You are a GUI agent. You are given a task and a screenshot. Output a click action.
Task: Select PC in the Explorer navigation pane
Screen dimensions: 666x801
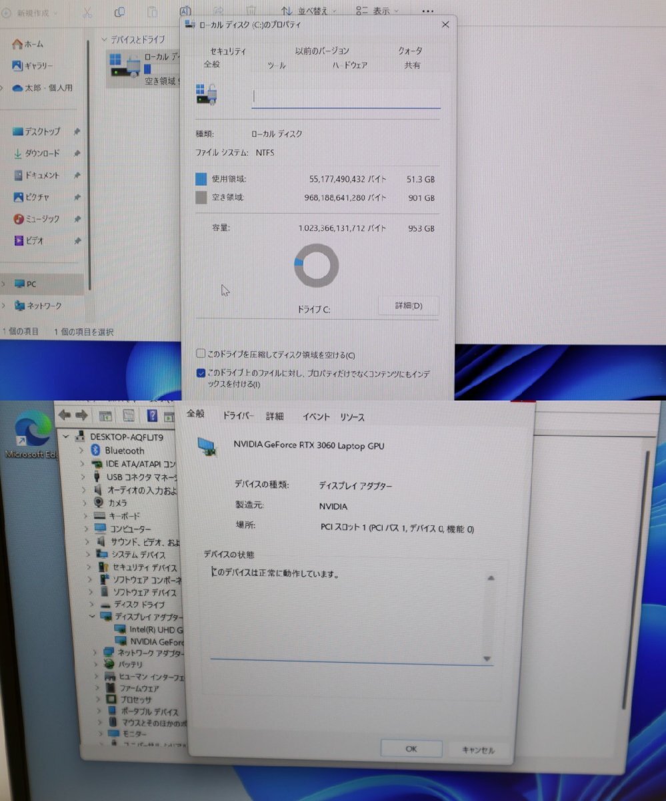point(25,284)
